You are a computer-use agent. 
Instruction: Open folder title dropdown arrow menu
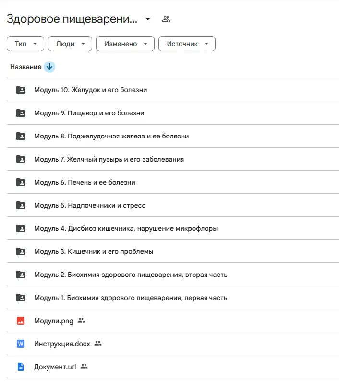pyautogui.click(x=148, y=19)
